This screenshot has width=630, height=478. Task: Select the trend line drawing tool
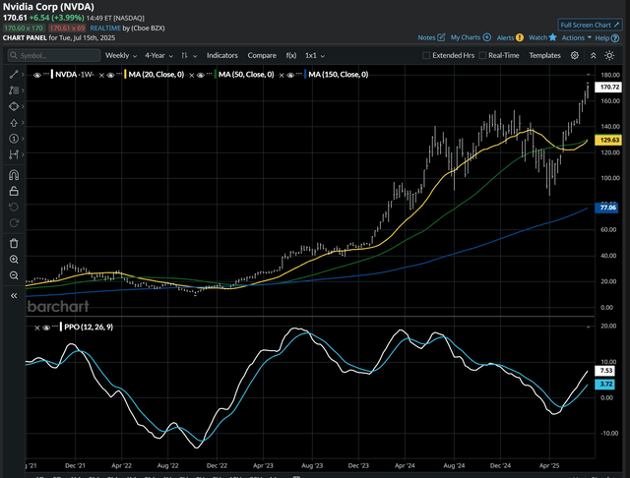pyautogui.click(x=14, y=74)
